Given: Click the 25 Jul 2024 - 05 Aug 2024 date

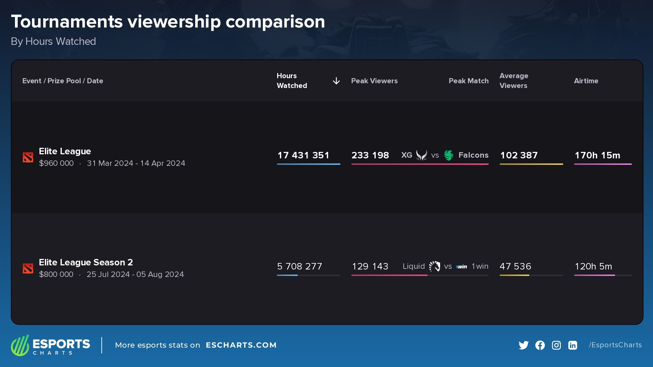Looking at the screenshot, I should 135,275.
